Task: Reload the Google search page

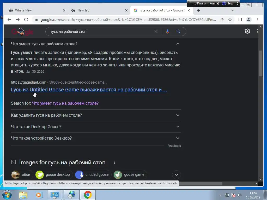Action: (26, 20)
